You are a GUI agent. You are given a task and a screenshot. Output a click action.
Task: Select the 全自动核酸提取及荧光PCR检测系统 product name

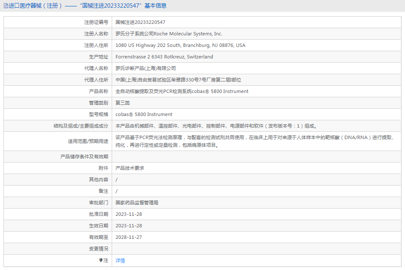click(x=182, y=91)
